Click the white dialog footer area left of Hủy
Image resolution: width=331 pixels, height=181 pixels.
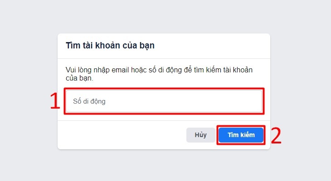[x=122, y=135]
